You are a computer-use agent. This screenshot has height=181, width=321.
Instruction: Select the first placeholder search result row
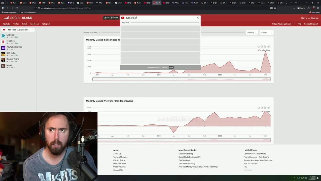tap(160, 28)
